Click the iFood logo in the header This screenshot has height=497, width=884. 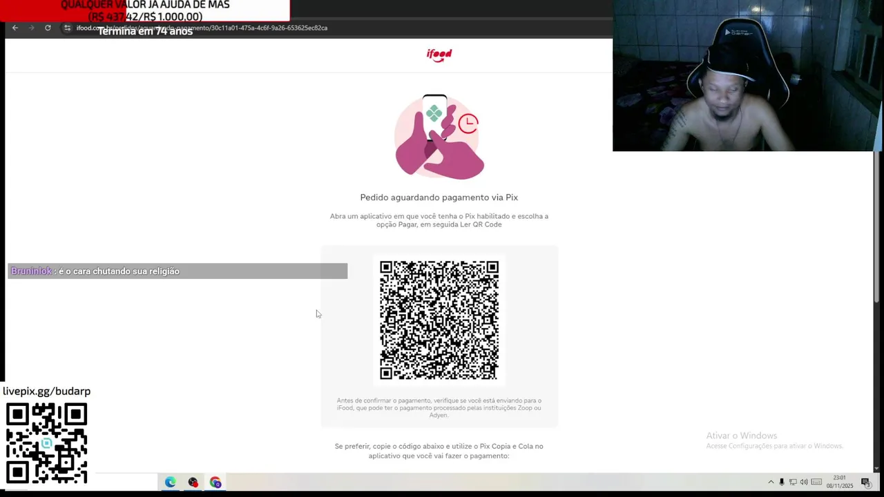click(439, 55)
